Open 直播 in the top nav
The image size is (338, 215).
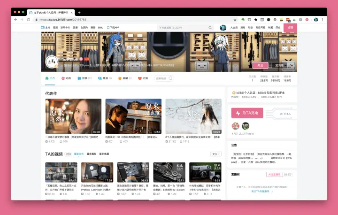tap(75, 28)
